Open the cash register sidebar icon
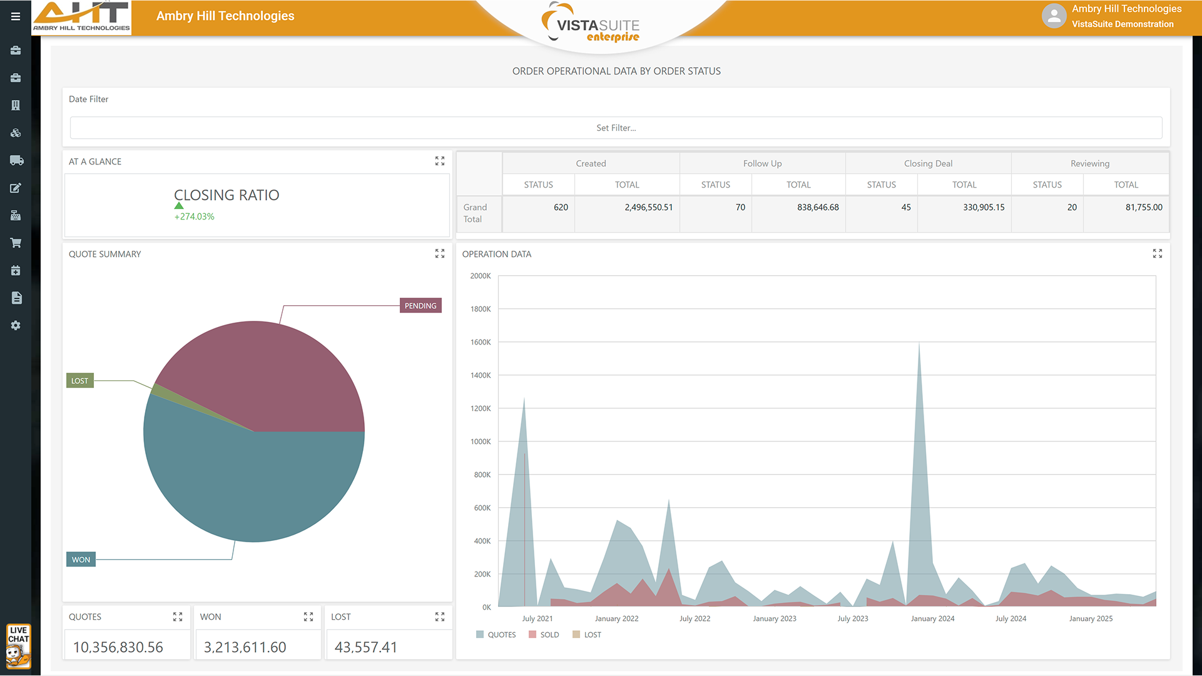 click(x=16, y=216)
